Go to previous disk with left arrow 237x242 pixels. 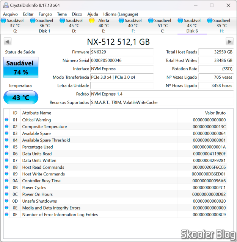click(8, 42)
